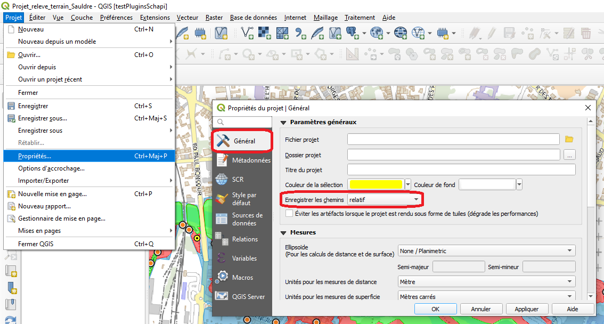The image size is (604, 324).
Task: Open Couleur de la sélection dropdown arrow
Action: pos(408,184)
